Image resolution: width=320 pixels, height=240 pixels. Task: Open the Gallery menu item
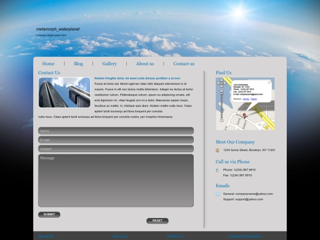110,63
